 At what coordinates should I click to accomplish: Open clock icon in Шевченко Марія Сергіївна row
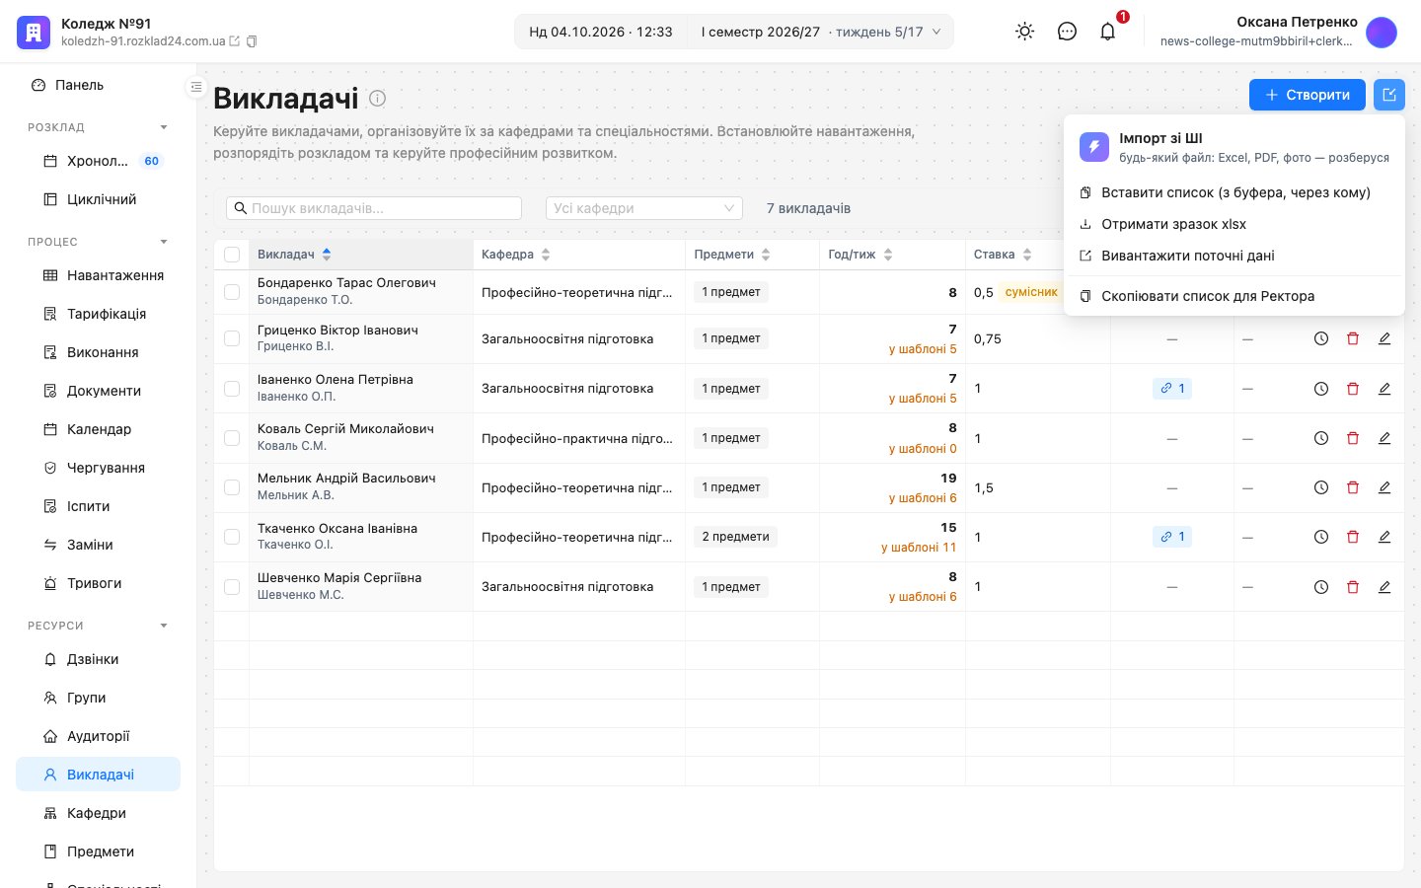[1321, 587]
